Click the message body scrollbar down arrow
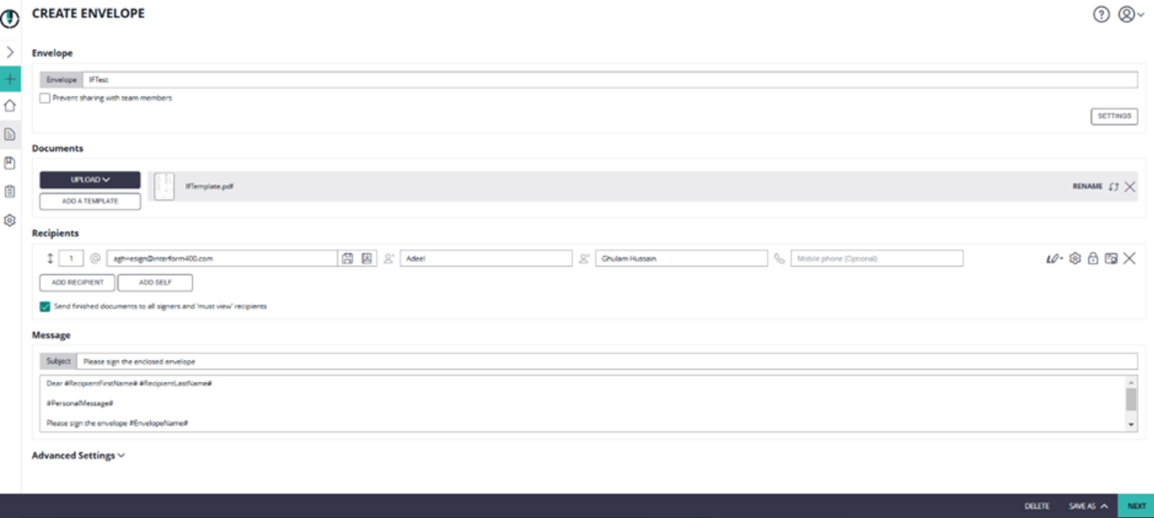Viewport: 1154px width, 518px height. pyautogui.click(x=1131, y=426)
